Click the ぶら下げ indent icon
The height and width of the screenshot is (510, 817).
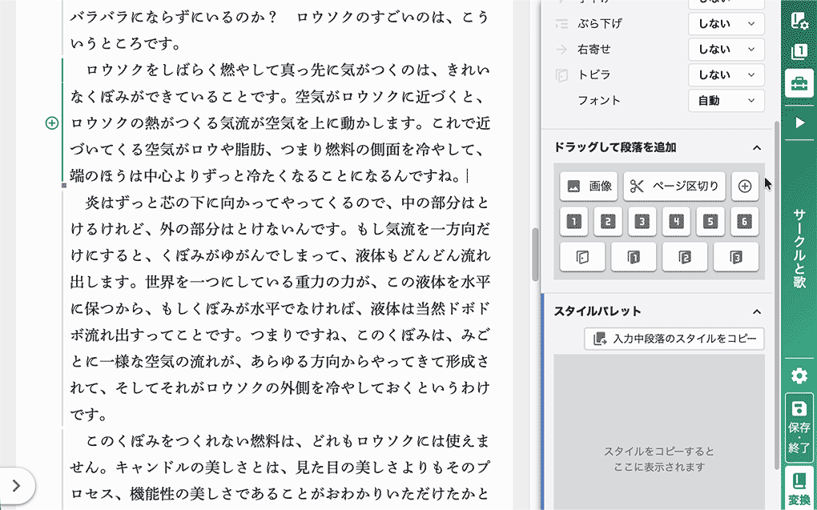pyautogui.click(x=561, y=24)
